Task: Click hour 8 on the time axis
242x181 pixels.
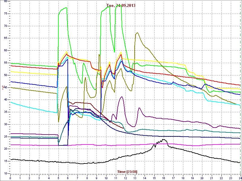Action: (87, 178)
